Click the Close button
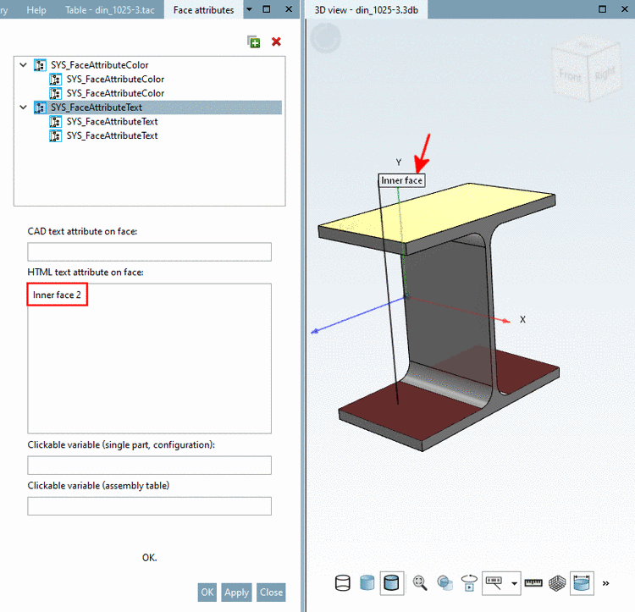Image resolution: width=635 pixels, height=612 pixels. 271,593
